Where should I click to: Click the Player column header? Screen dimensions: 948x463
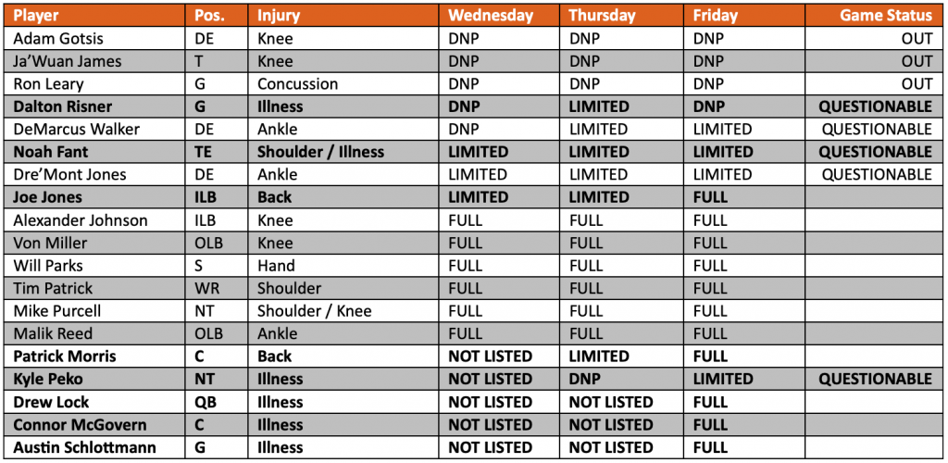(39, 16)
